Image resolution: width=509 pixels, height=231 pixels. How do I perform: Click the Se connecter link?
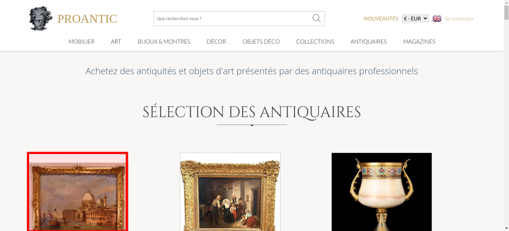tap(459, 19)
